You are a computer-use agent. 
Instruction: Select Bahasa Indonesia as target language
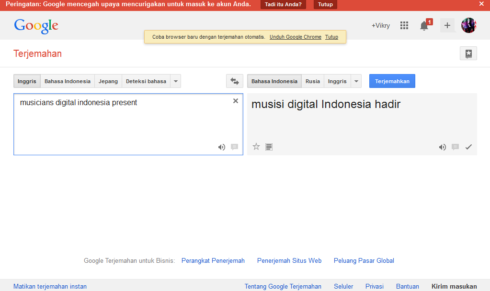274,81
